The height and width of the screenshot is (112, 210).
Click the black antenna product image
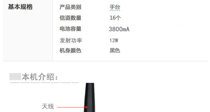coord(90,97)
